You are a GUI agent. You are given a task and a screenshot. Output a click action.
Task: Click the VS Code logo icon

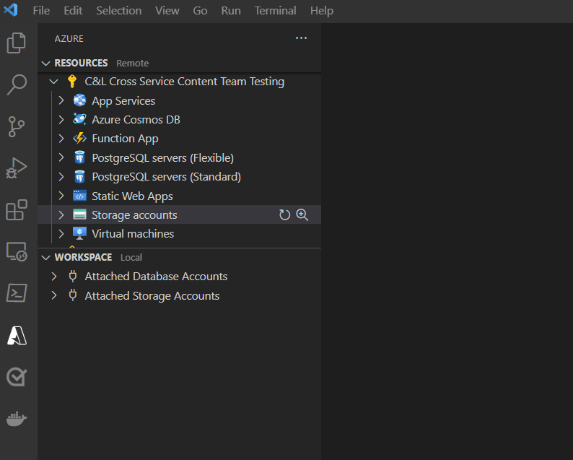click(11, 10)
